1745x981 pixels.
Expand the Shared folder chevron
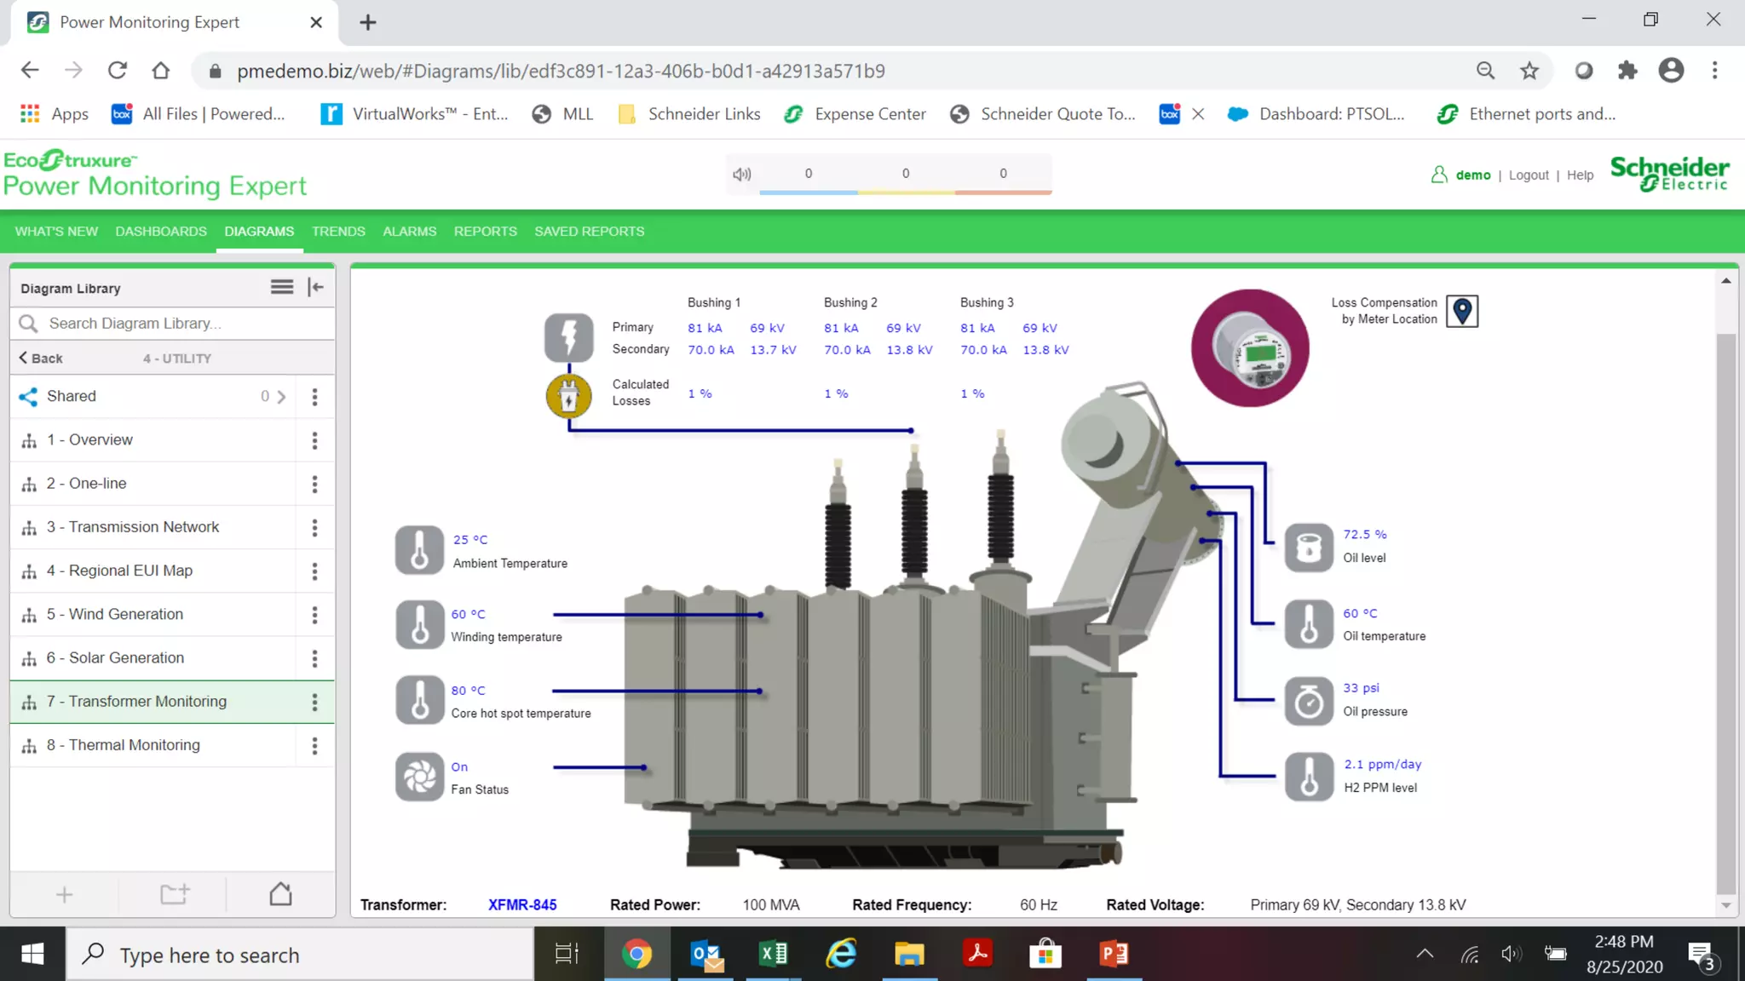pos(281,397)
